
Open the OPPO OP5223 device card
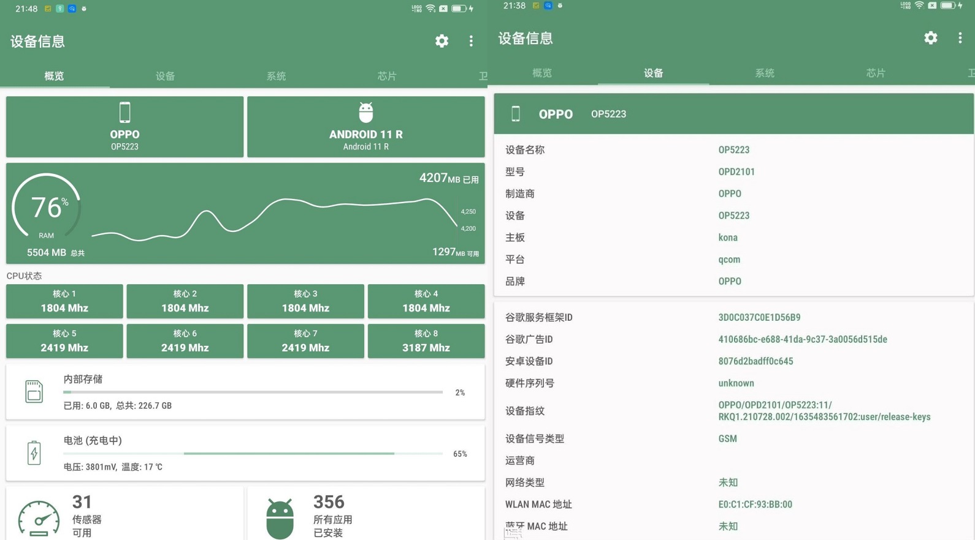124,127
